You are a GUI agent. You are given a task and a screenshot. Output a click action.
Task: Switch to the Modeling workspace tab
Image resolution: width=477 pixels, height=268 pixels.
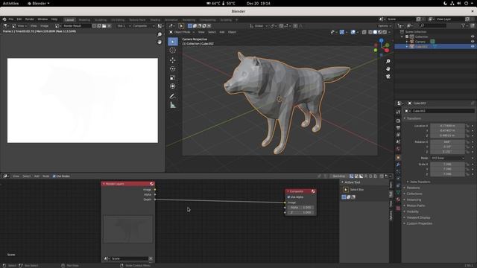(x=84, y=20)
